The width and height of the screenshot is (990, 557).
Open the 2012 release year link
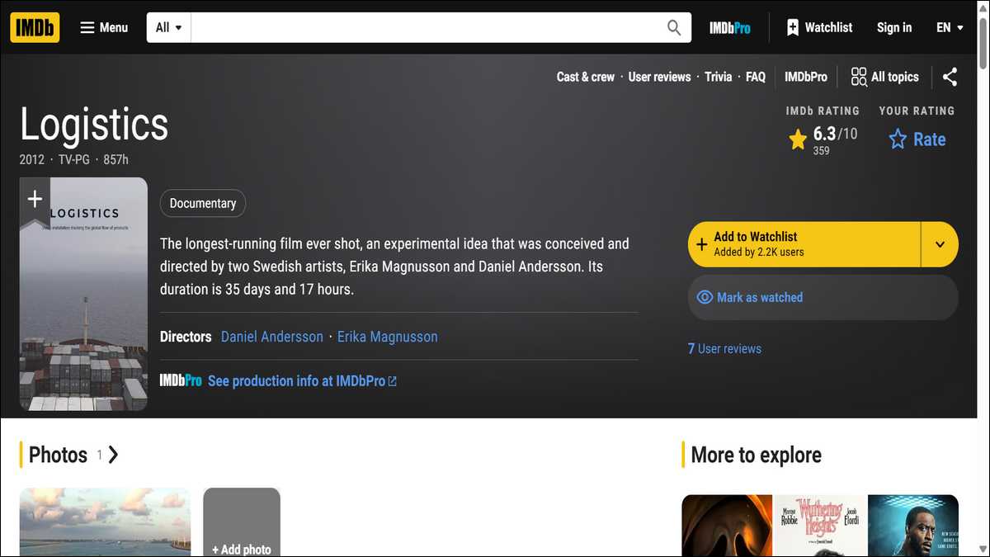[x=32, y=159]
